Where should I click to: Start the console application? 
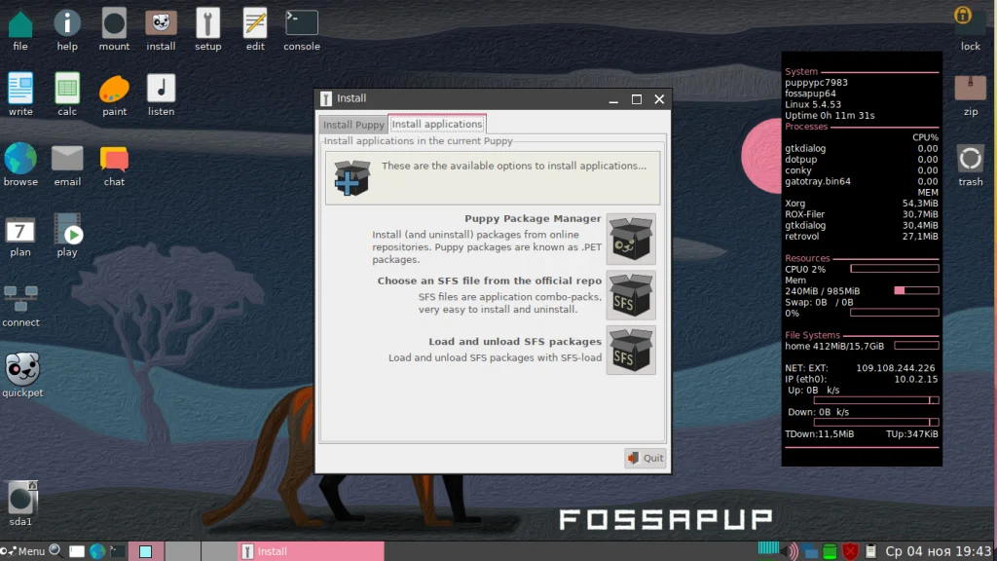tap(301, 23)
